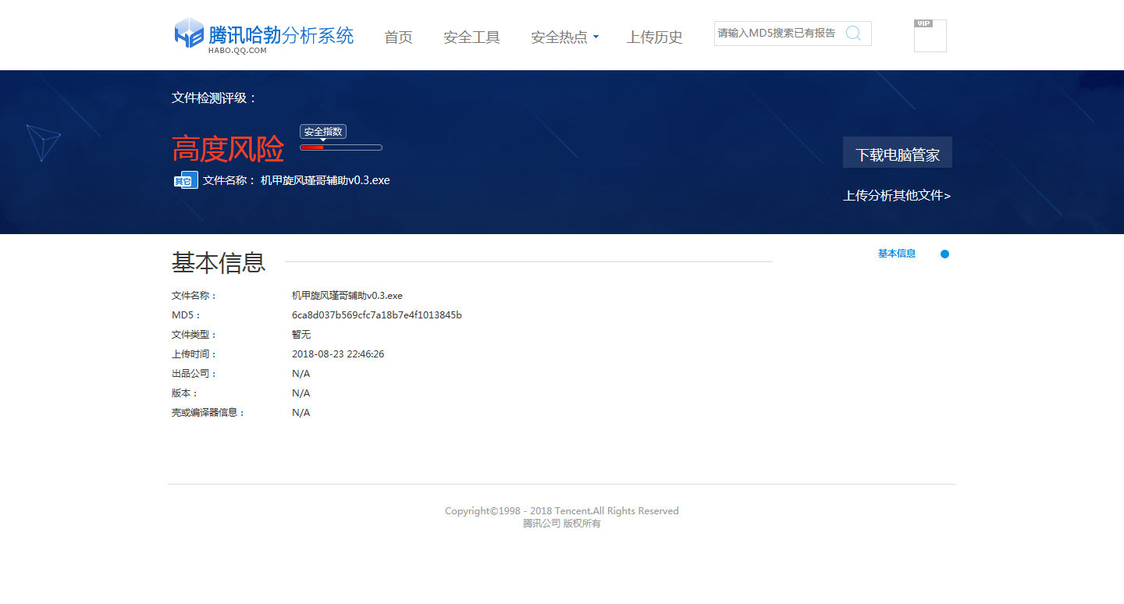Image resolution: width=1124 pixels, height=604 pixels.
Task: Click the magnifier search icon
Action: [x=853, y=33]
